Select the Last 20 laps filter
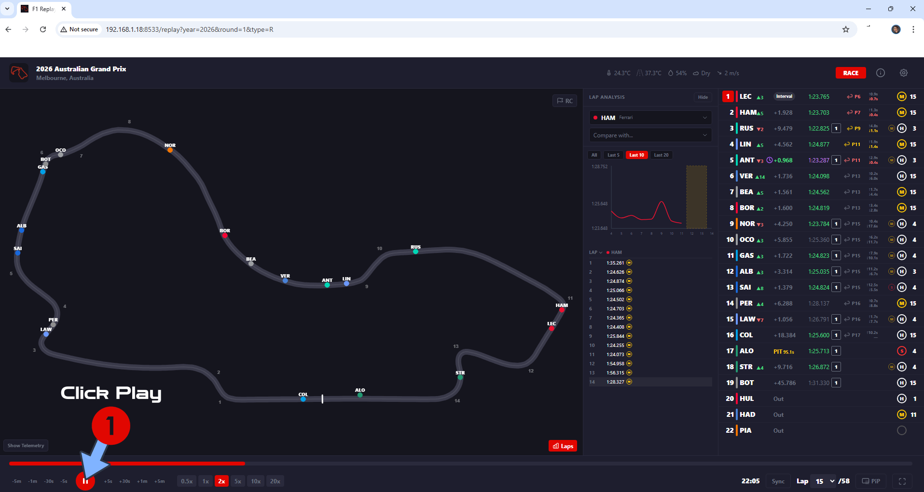 coord(661,155)
